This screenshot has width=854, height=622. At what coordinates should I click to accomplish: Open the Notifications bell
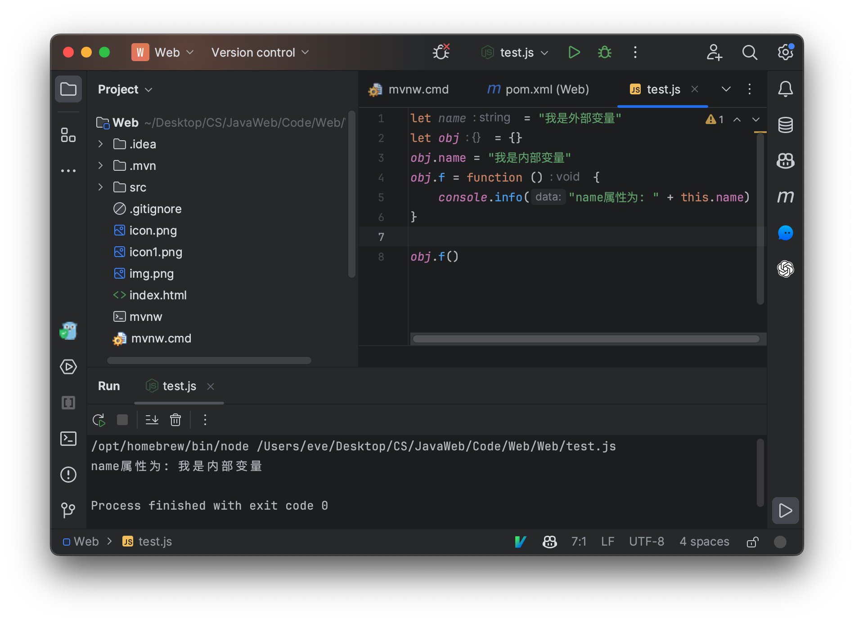pos(786,89)
